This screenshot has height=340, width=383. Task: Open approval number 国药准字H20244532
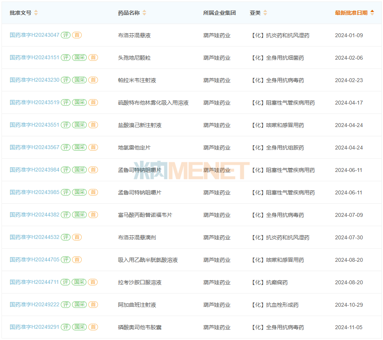(34, 237)
